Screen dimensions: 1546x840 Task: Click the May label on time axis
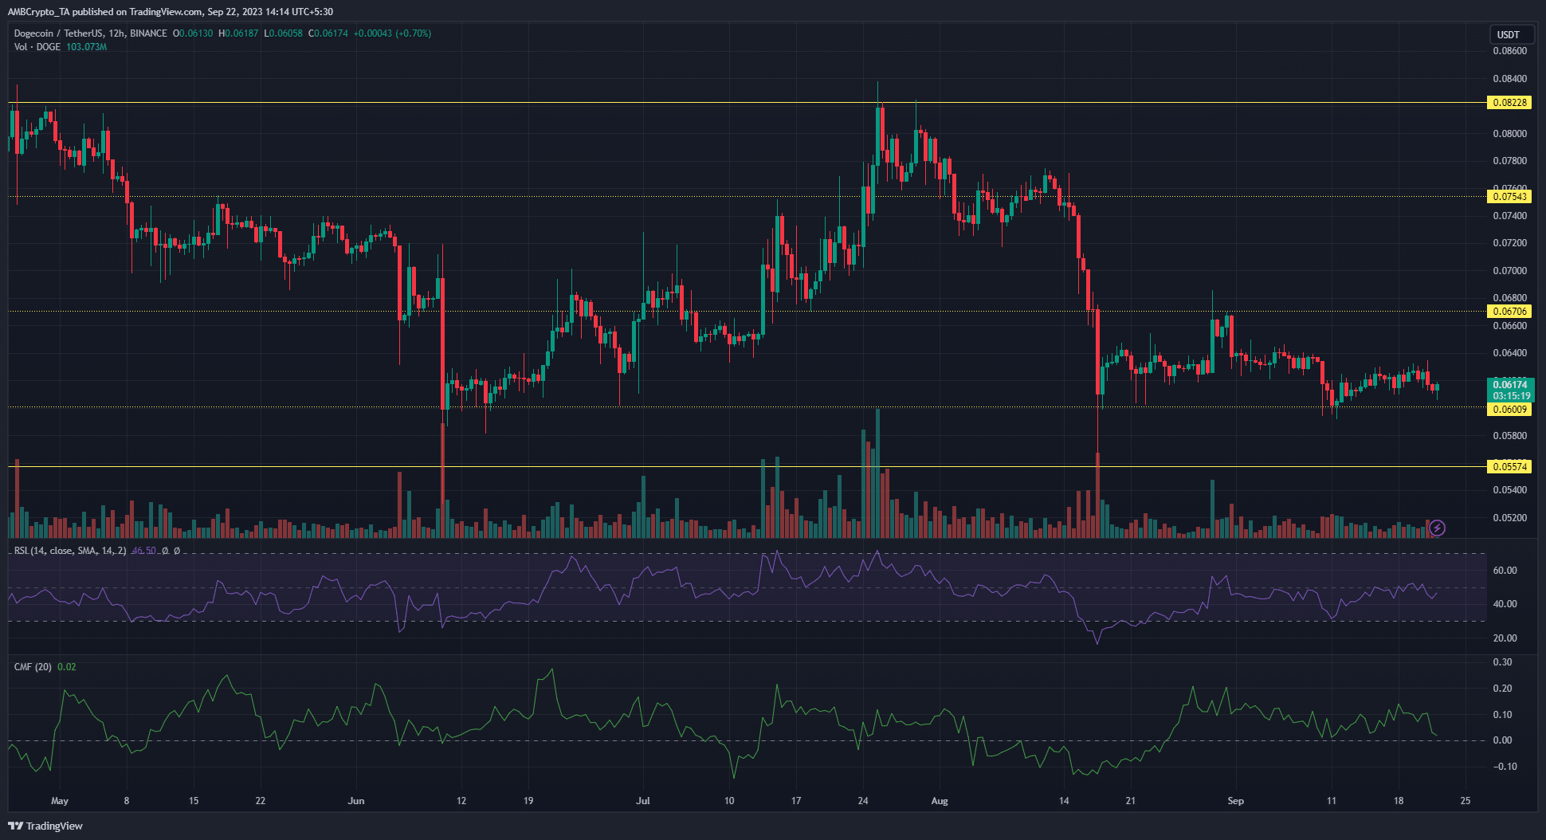[60, 801]
